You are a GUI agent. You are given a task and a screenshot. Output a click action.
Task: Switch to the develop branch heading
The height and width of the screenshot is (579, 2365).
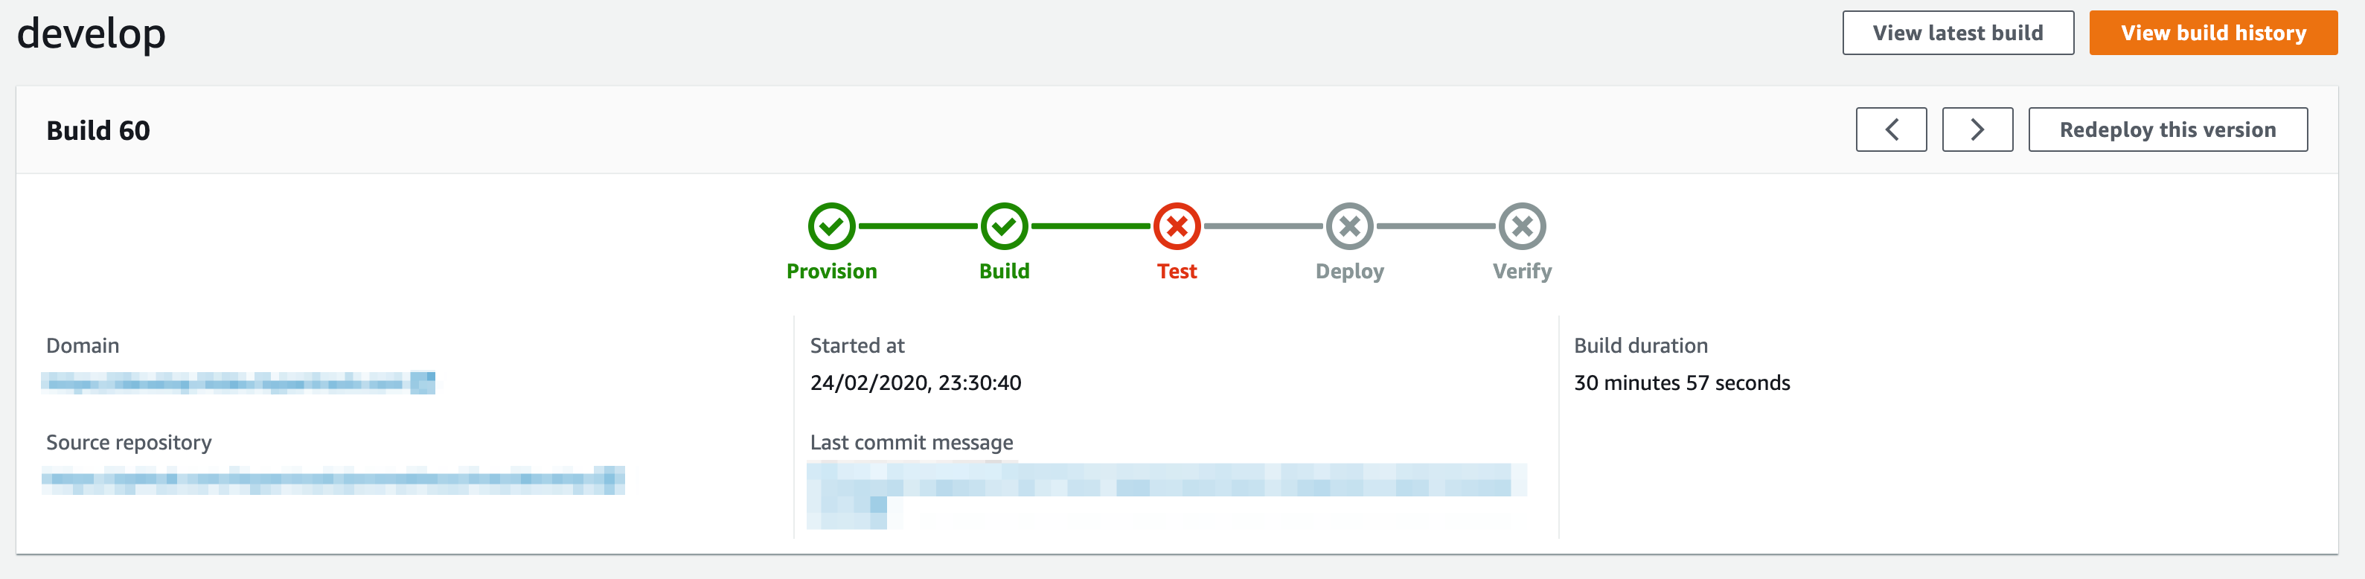tap(92, 33)
